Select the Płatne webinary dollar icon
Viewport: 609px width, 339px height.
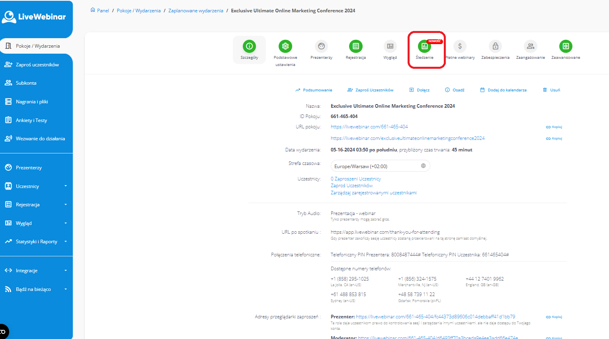[460, 46]
